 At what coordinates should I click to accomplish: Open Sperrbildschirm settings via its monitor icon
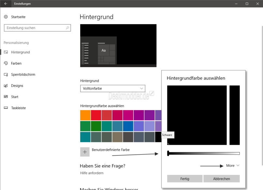pos(6,74)
